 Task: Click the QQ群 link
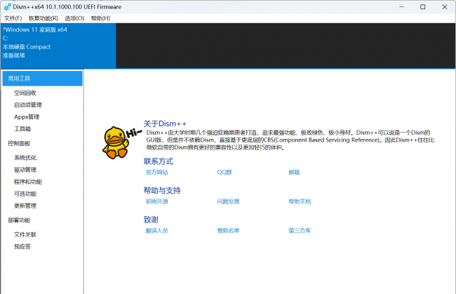[224, 172]
